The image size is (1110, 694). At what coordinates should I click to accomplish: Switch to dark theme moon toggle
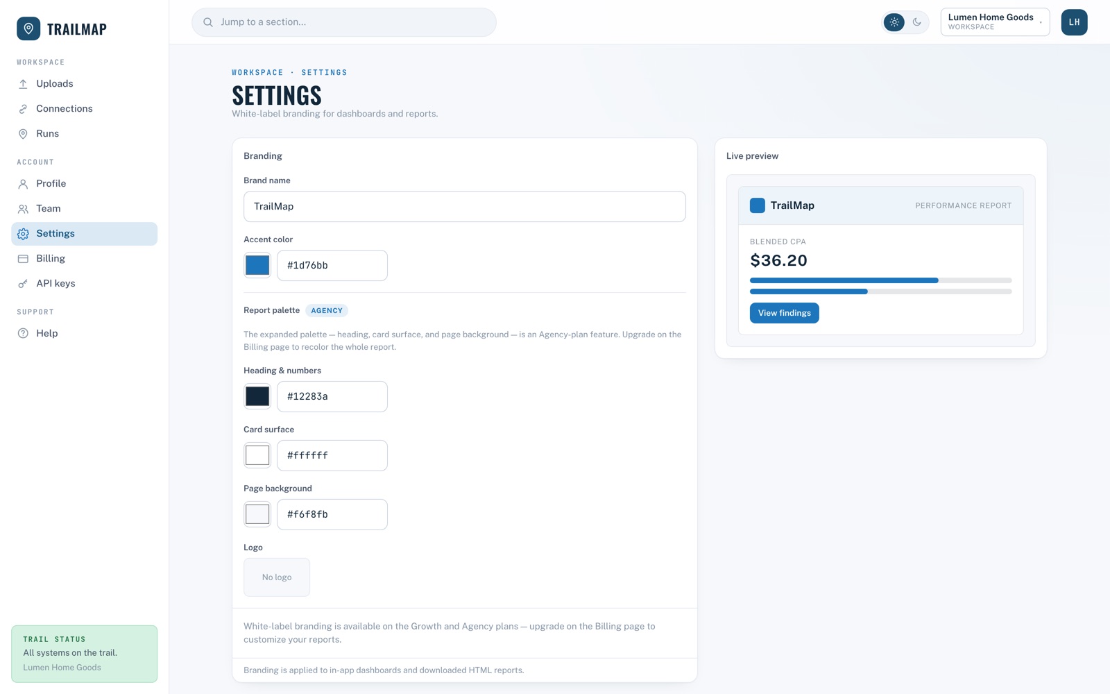916,22
